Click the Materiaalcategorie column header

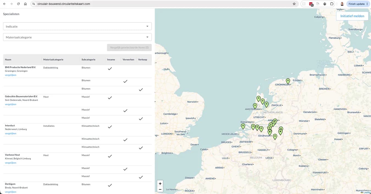53,59
